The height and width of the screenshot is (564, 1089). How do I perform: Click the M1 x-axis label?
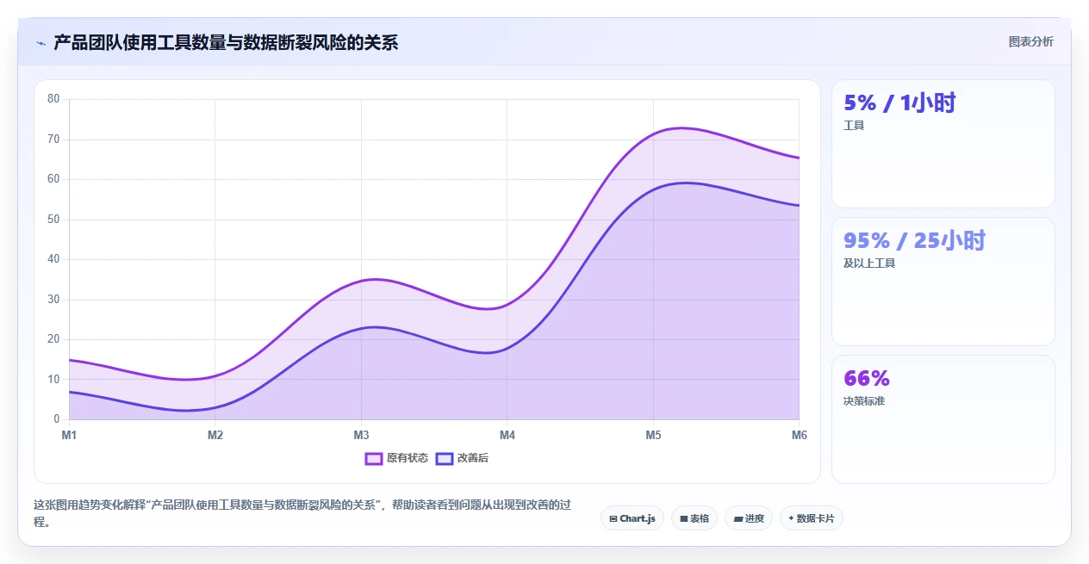[x=69, y=436]
